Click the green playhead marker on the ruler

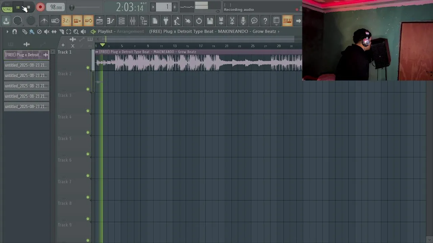coord(102,45)
